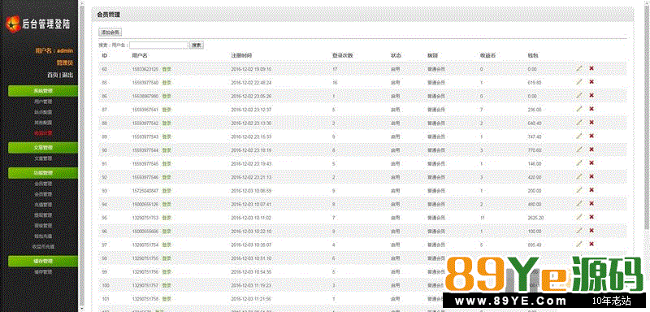Click the 钱包 column header
This screenshot has width=650, height=312.
pos(533,55)
